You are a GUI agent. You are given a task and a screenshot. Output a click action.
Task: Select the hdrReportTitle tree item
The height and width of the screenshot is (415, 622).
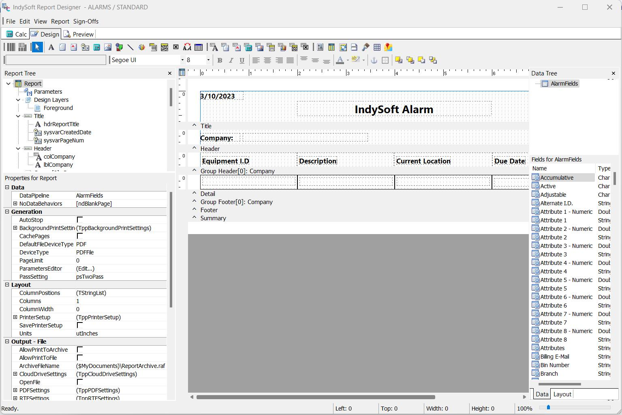tap(61, 124)
